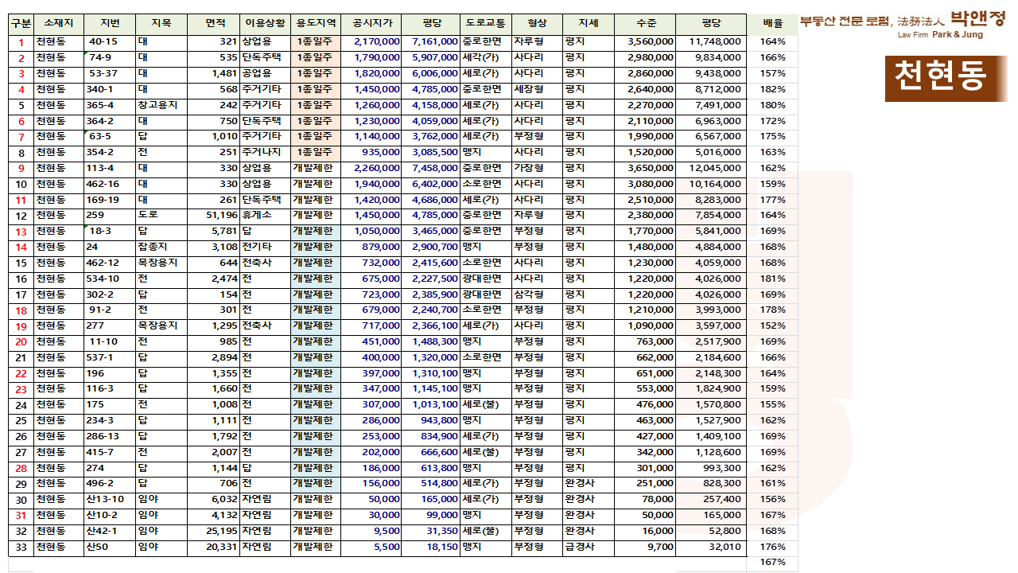Image resolution: width=1018 pixels, height=573 pixels.
Task: Click lot number cell 462-12
Action: (x=110, y=263)
